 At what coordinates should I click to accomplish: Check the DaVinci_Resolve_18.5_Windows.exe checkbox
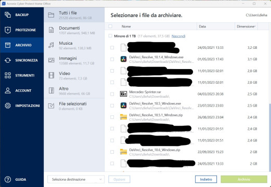[112, 105]
